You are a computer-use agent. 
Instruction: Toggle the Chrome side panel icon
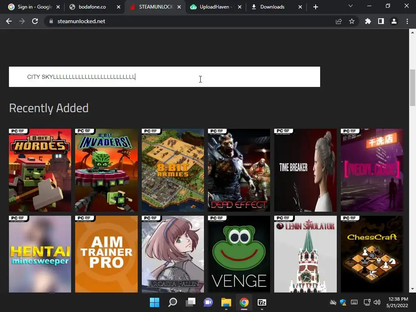pyautogui.click(x=381, y=21)
